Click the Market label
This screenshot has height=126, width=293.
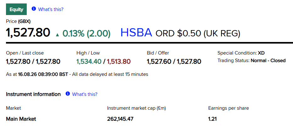[14, 108]
